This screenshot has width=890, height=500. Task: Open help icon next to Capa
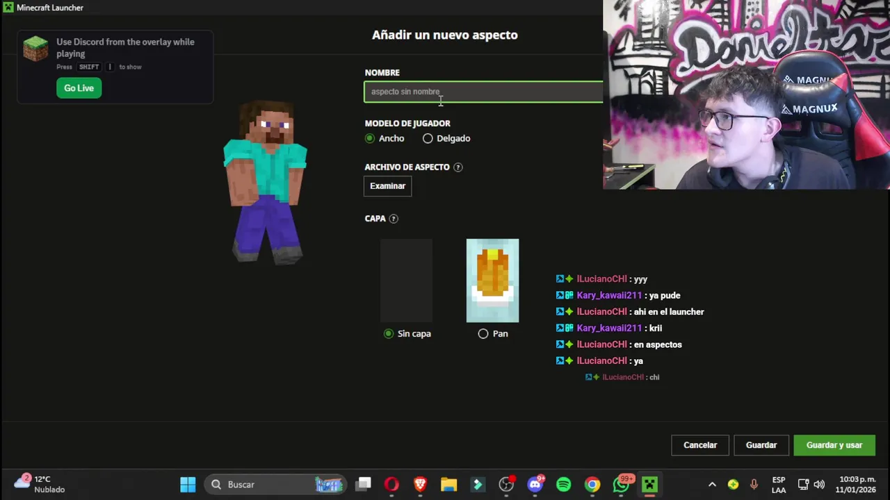pyautogui.click(x=394, y=219)
